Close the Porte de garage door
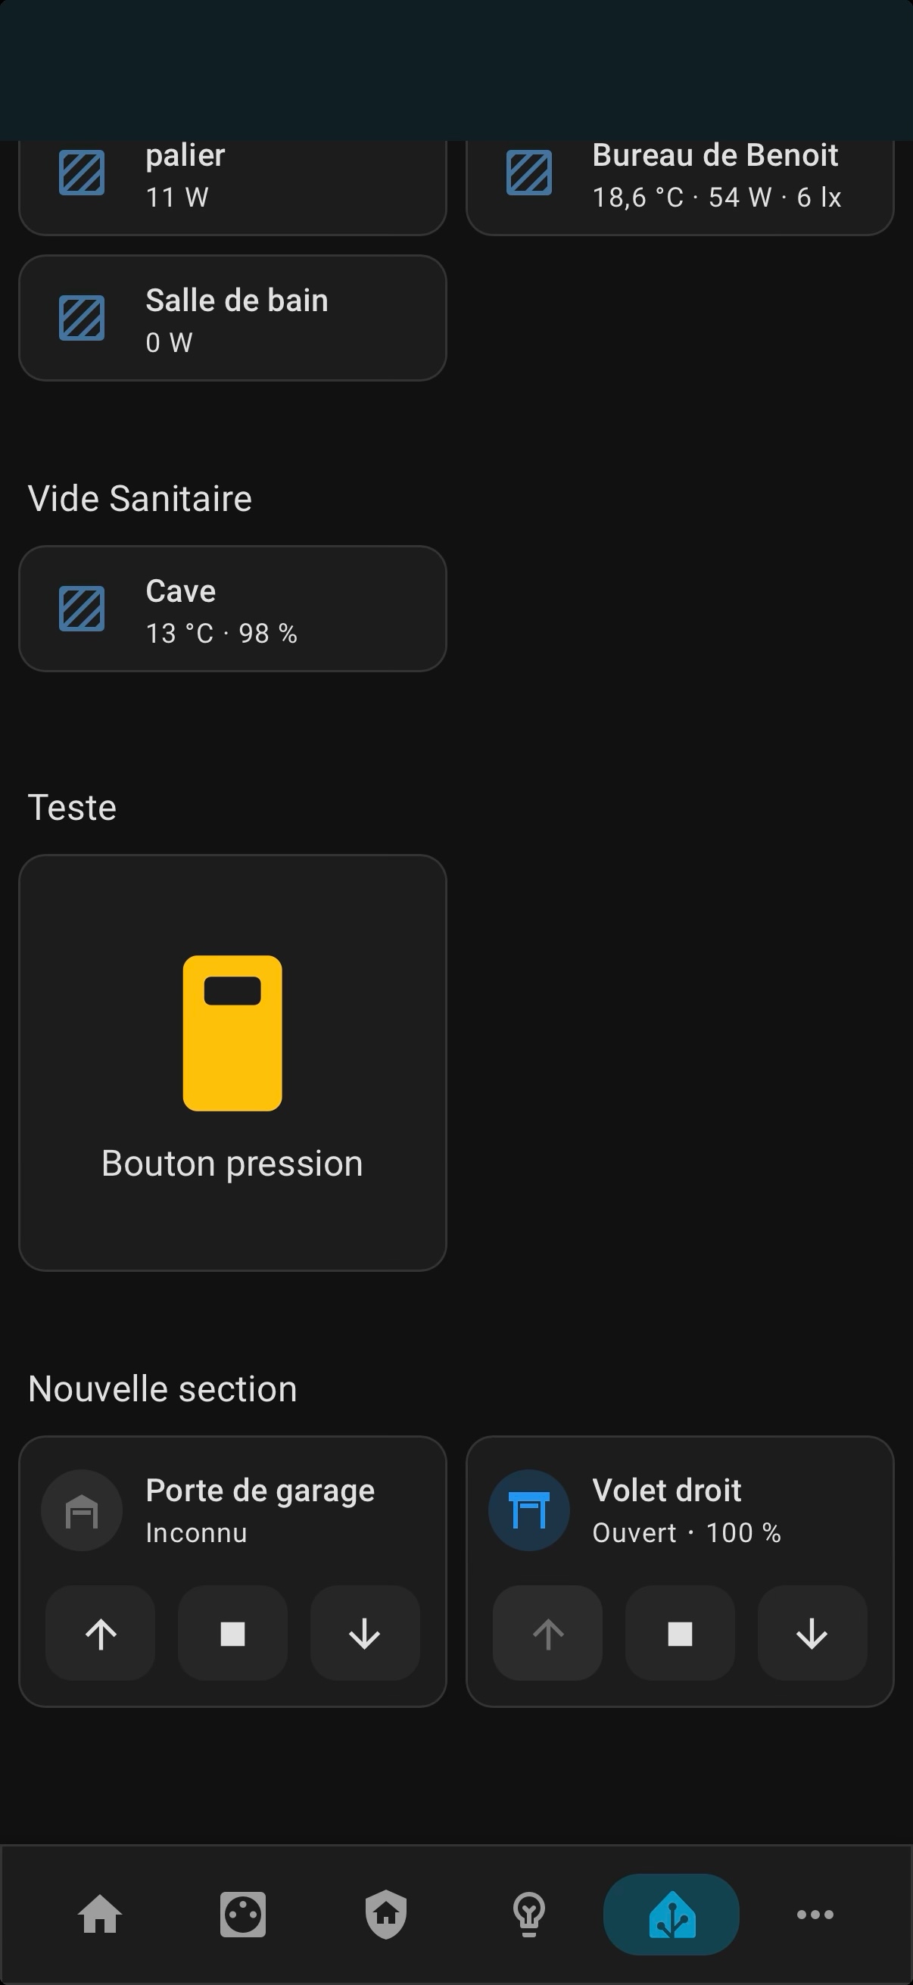The width and height of the screenshot is (913, 1985). pyautogui.click(x=364, y=1634)
